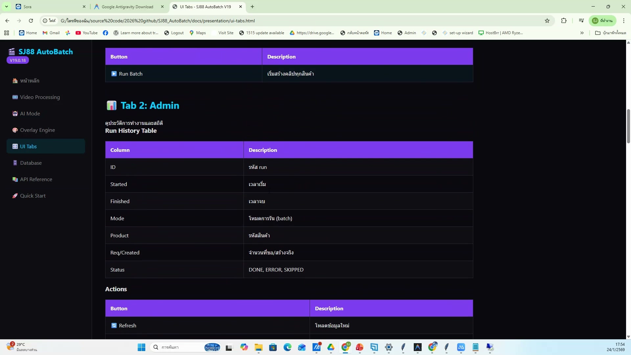Open the Video Processing sidebar page
This screenshot has width=631, height=355.
(x=40, y=97)
